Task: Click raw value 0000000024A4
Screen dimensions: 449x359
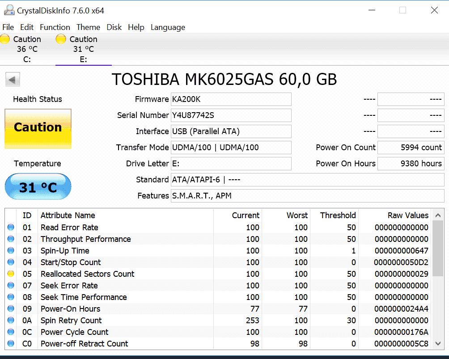Action: click(402, 309)
